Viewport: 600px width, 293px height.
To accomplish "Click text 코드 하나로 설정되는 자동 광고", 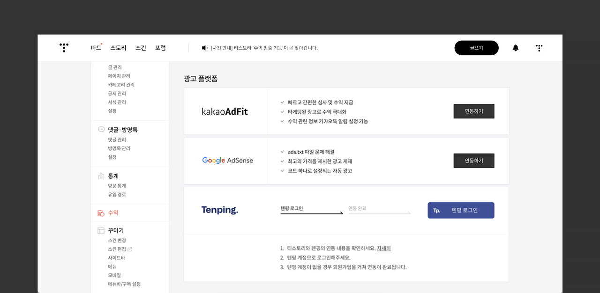I will click(320, 171).
